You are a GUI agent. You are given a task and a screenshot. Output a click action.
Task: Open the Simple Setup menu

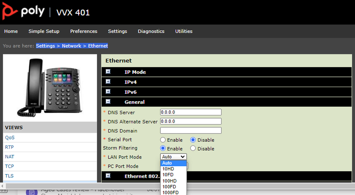tap(44, 31)
